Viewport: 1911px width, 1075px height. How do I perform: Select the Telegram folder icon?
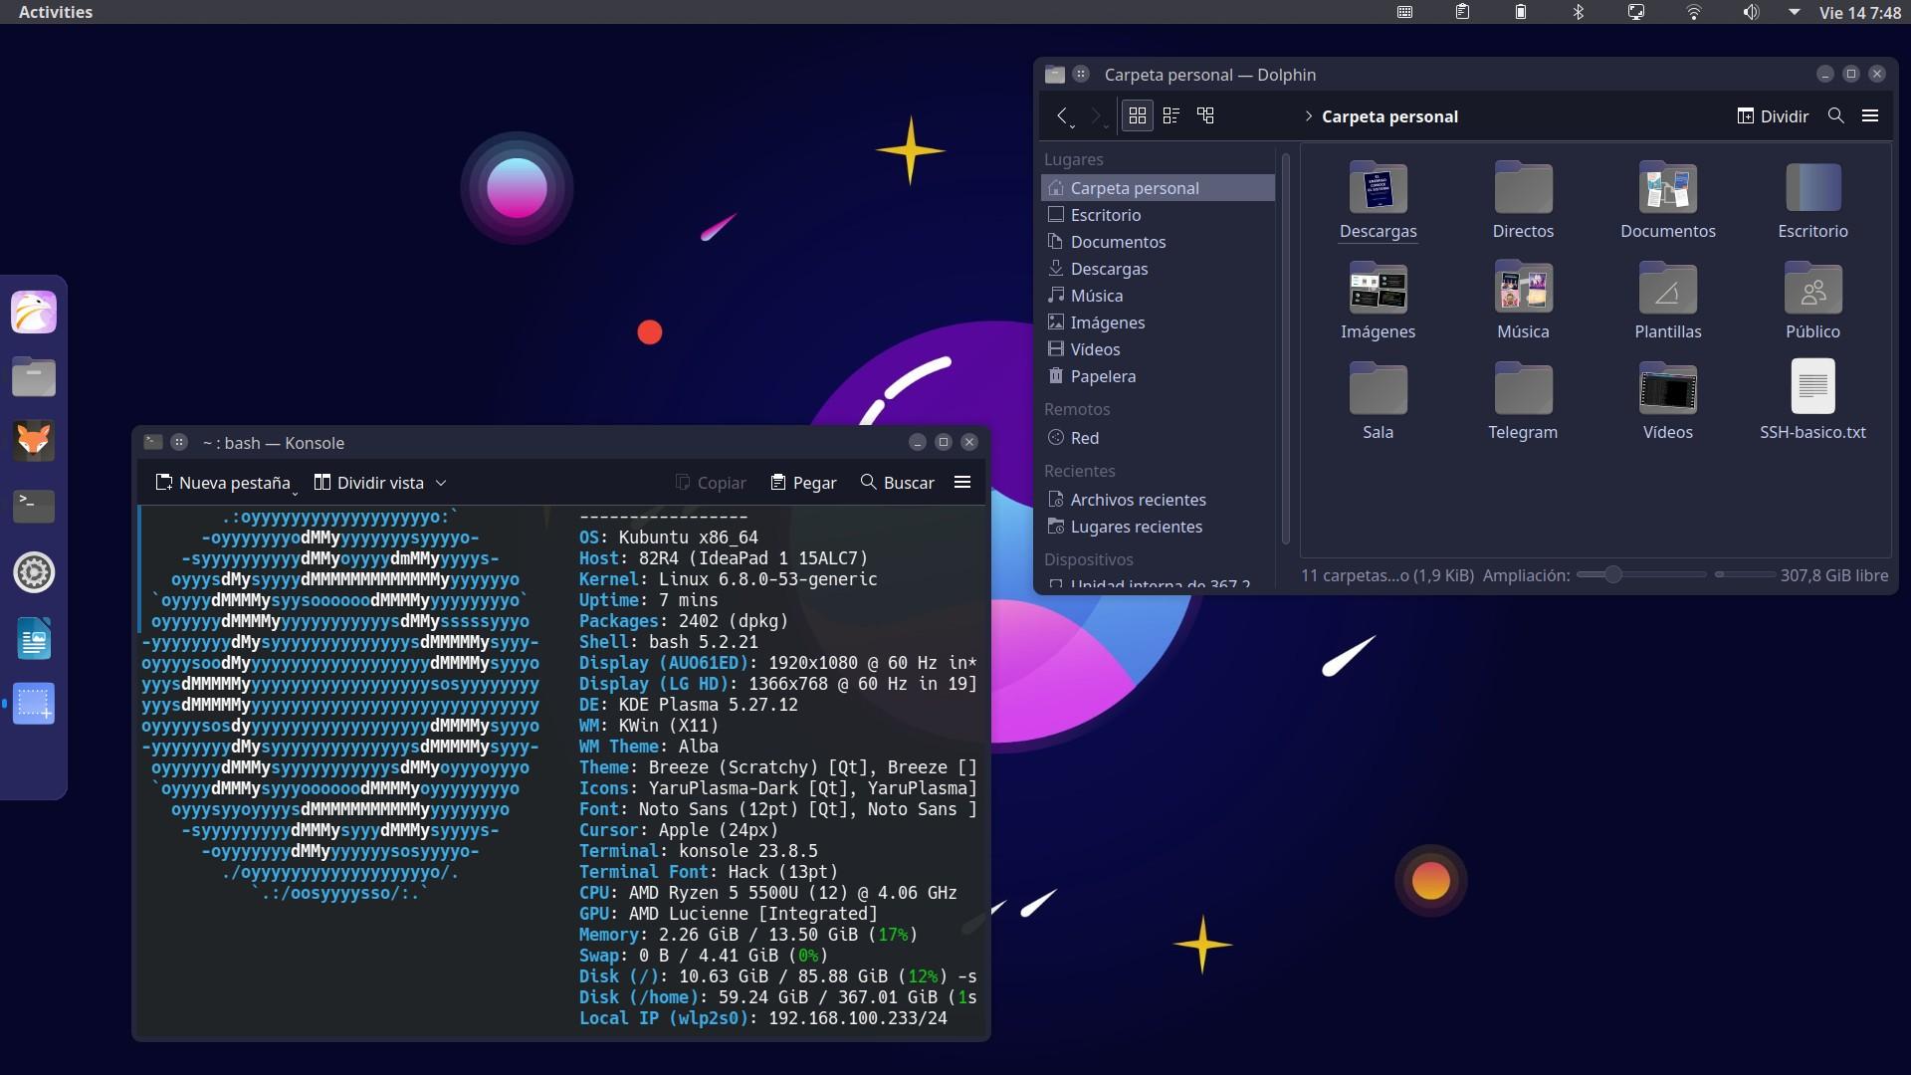[x=1523, y=388]
